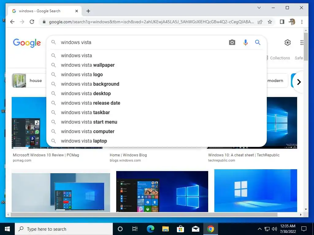Click the taskbar search box

coord(64,229)
